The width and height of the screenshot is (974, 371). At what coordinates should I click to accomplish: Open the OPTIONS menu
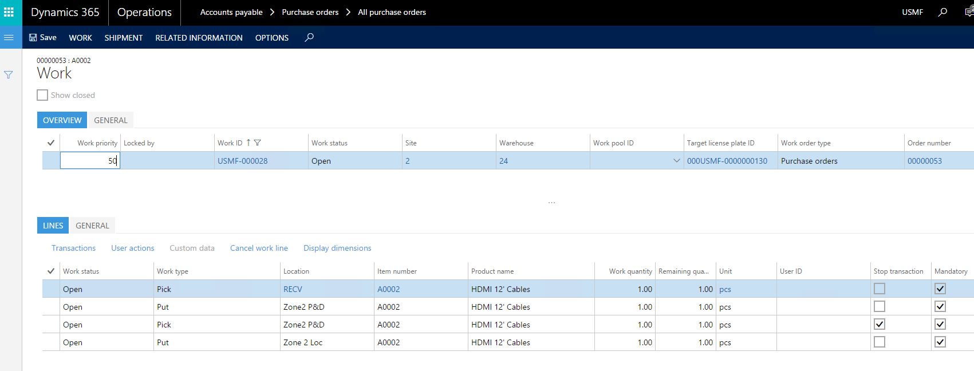(x=271, y=38)
